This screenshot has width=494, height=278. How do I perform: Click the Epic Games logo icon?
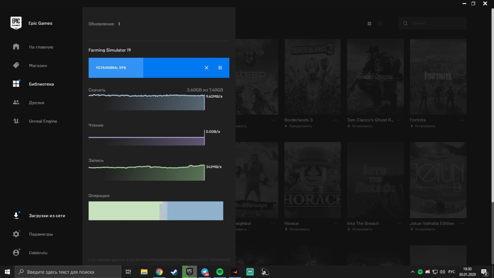click(x=16, y=23)
